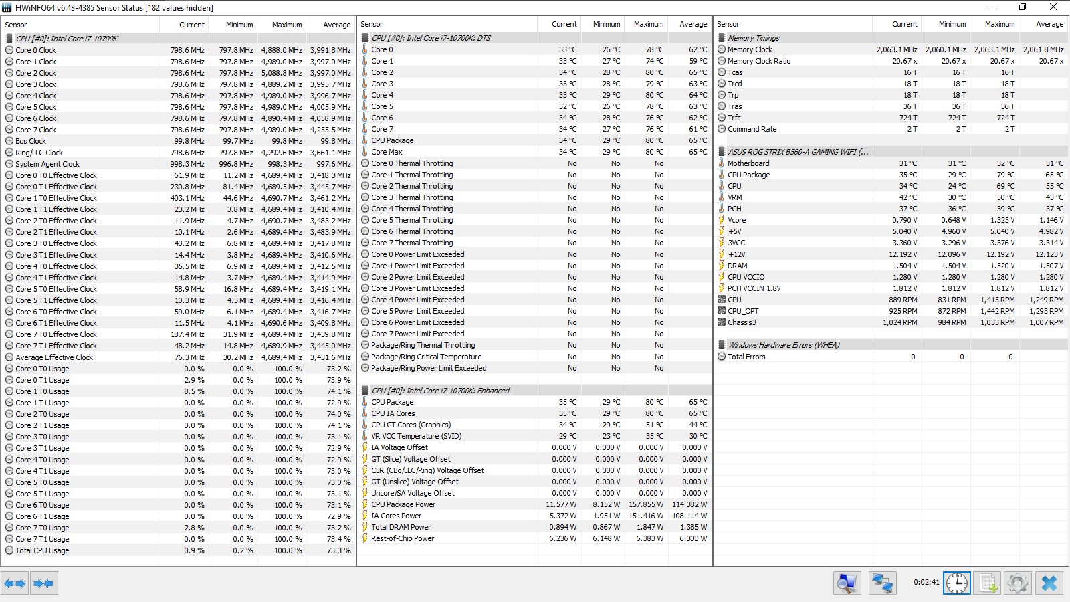Image resolution: width=1070 pixels, height=602 pixels.
Task: Select the Trfc timing row
Action: pos(891,118)
